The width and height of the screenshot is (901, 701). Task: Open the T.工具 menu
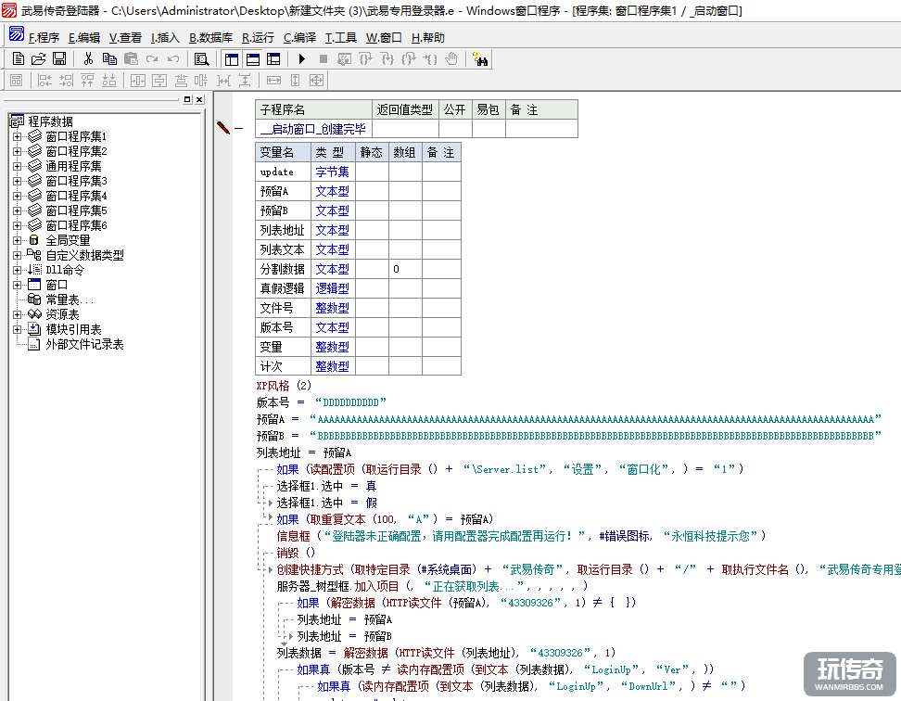(341, 38)
